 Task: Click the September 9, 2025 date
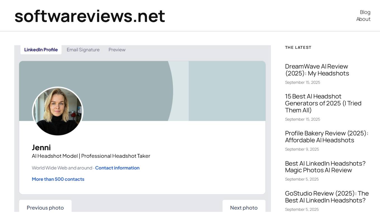302,149
